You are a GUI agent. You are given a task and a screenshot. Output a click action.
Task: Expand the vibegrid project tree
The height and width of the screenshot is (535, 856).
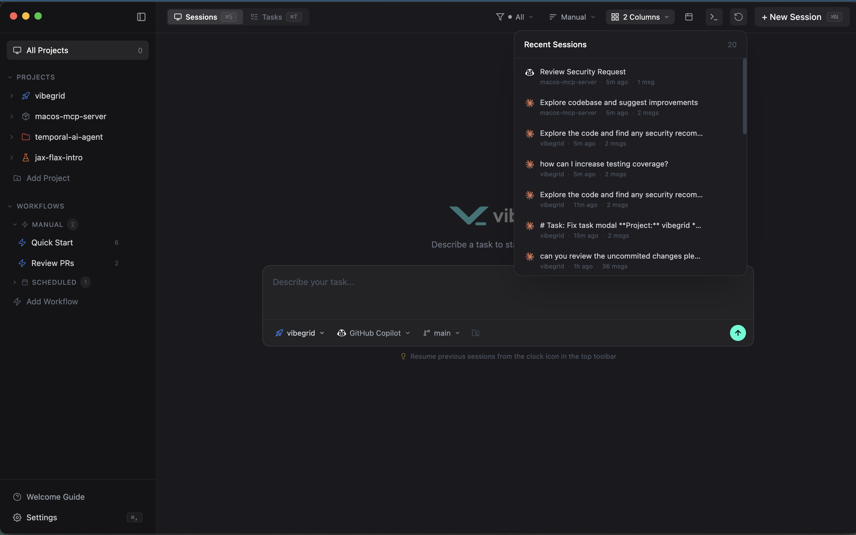click(x=12, y=96)
